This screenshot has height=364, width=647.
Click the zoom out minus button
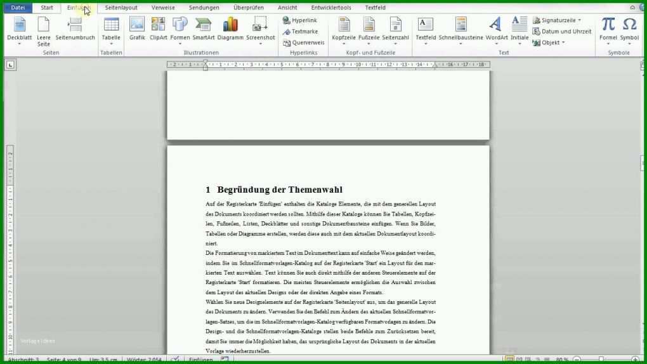(577, 360)
